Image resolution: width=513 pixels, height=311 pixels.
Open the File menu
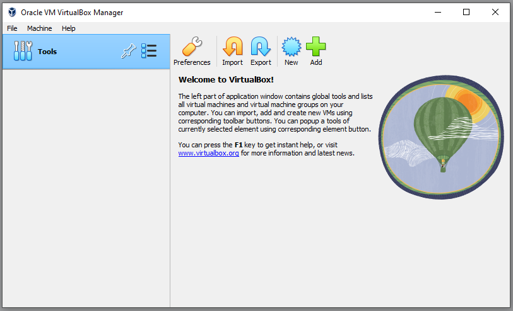tap(12, 28)
